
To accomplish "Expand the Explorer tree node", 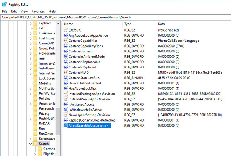I will [x=31, y=23].
